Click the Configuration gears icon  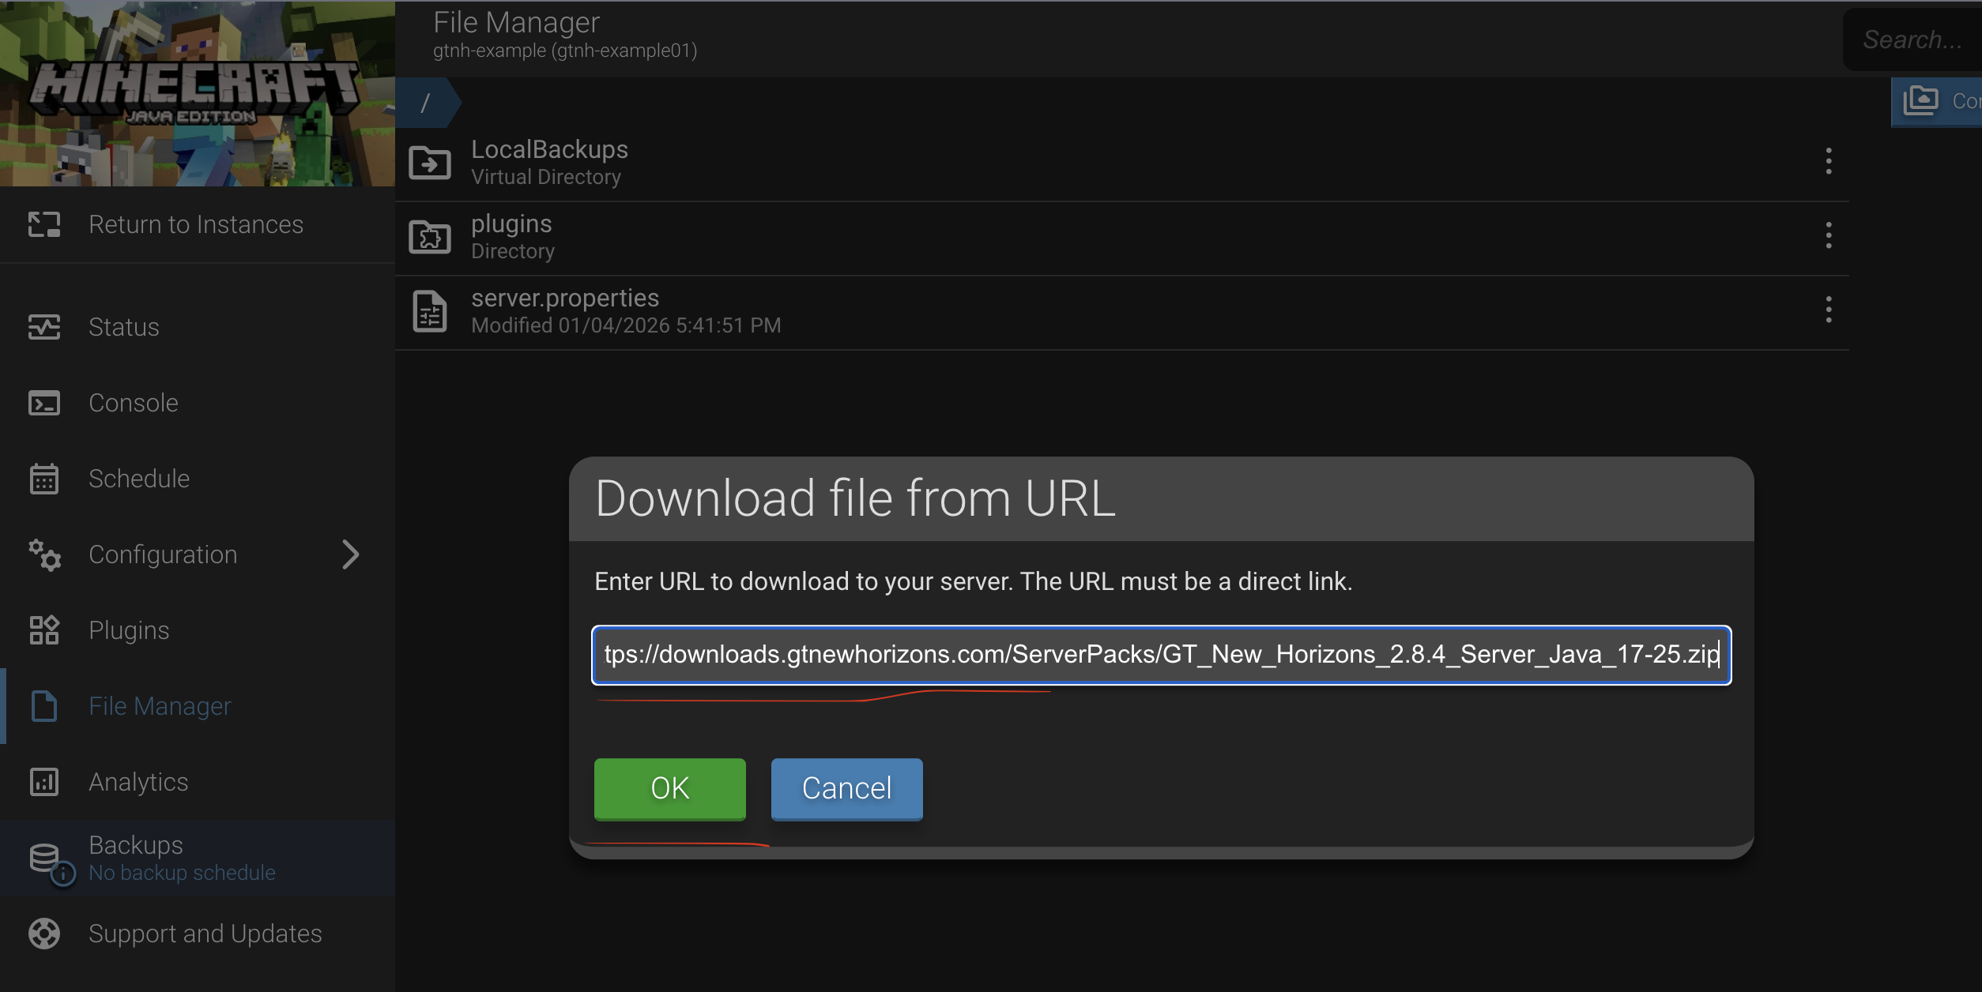point(44,554)
